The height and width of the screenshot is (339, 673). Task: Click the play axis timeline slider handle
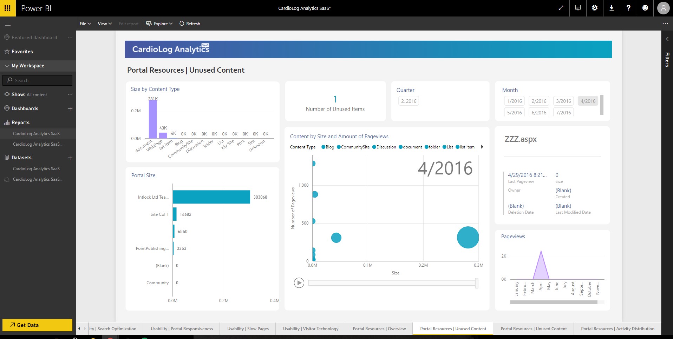(x=476, y=283)
